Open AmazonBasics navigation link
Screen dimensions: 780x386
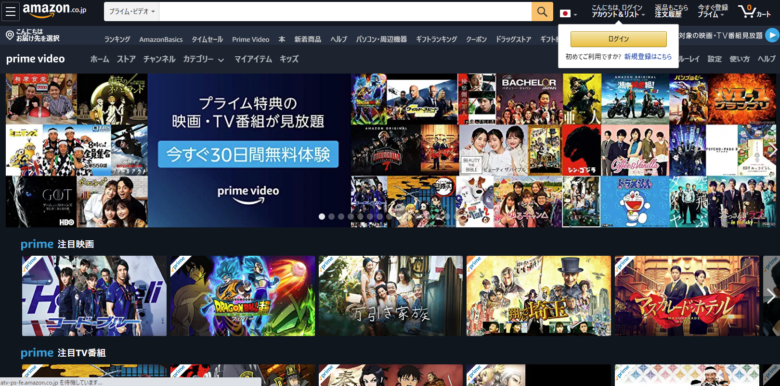(x=161, y=39)
